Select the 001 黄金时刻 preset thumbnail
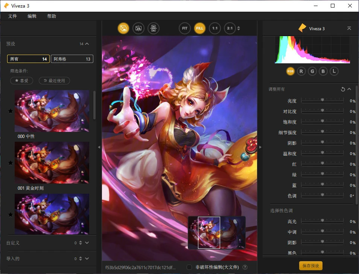Screen dimensions: 359x274 [52, 162]
